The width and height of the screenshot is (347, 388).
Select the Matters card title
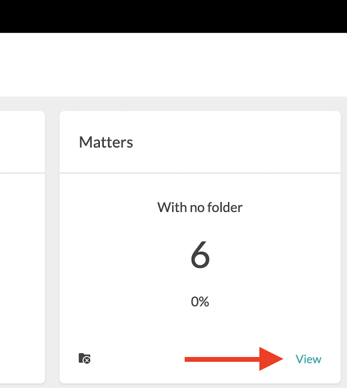[x=106, y=142]
